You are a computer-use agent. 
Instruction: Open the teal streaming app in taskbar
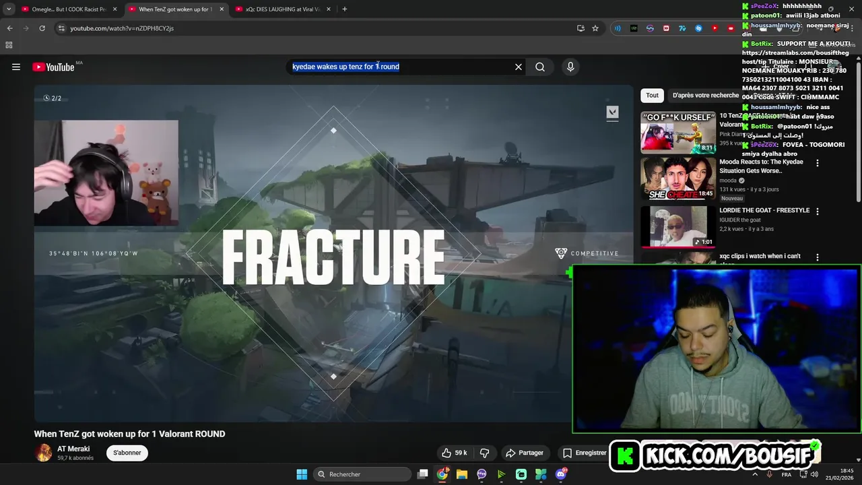pos(521,474)
